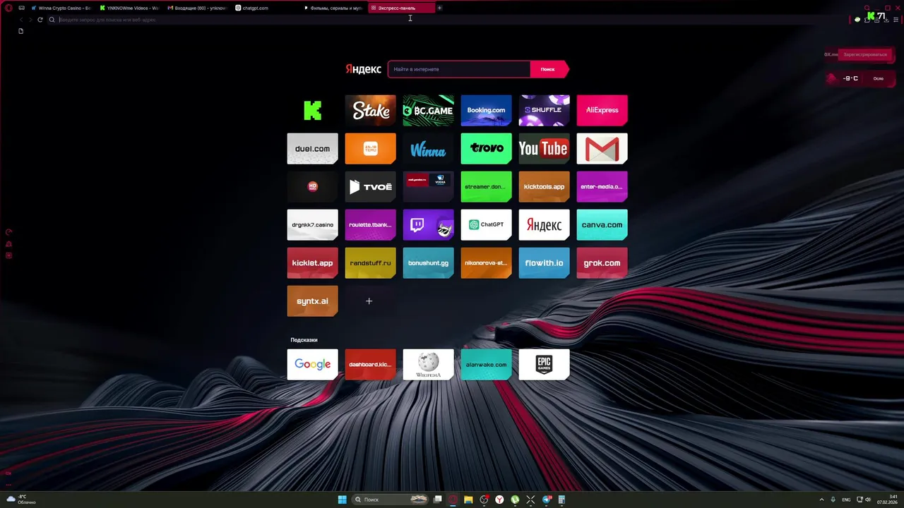The width and height of the screenshot is (904, 508).
Task: Open the Stake speed dial tile
Action: (371, 110)
